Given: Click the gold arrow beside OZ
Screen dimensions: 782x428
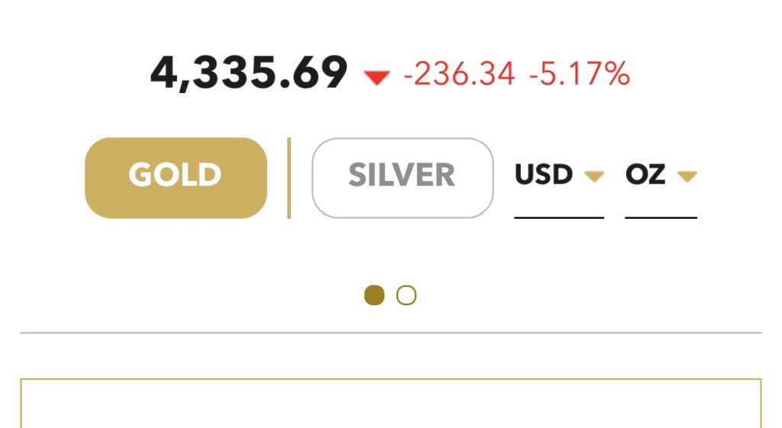Looking at the screenshot, I should [687, 177].
